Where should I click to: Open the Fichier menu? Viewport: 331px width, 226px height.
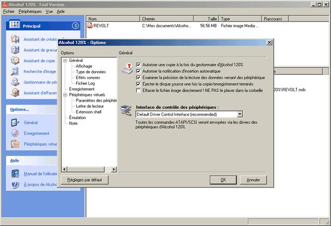pos(9,12)
